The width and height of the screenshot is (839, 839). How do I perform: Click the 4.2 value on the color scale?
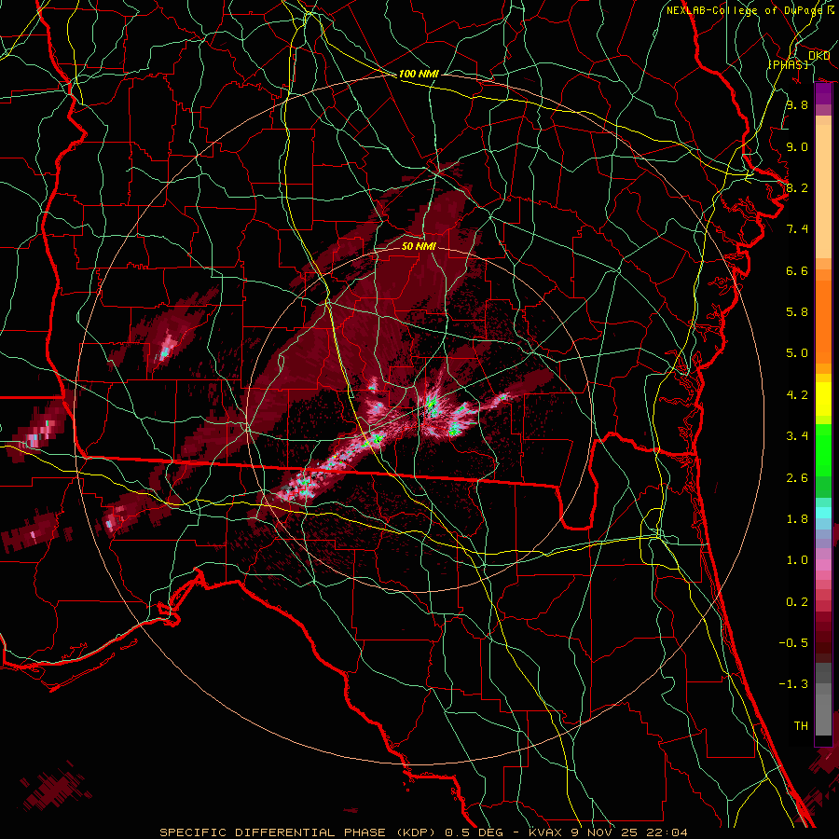pos(797,395)
